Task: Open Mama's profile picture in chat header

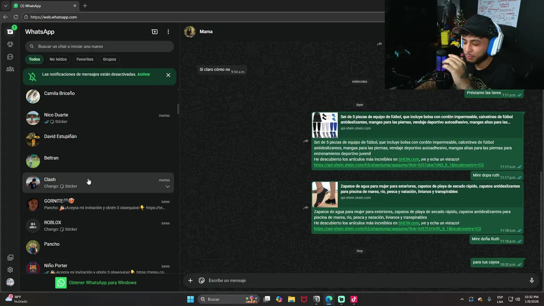Action: click(190, 32)
